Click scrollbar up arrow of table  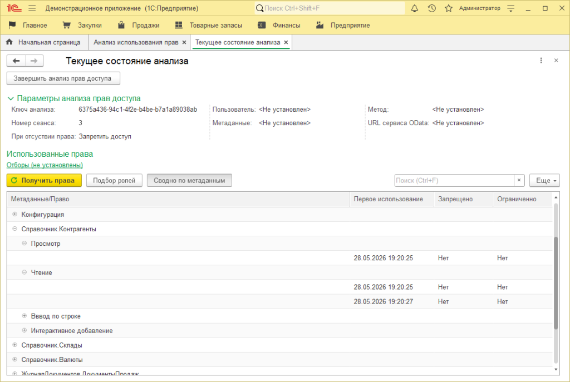[556, 197]
